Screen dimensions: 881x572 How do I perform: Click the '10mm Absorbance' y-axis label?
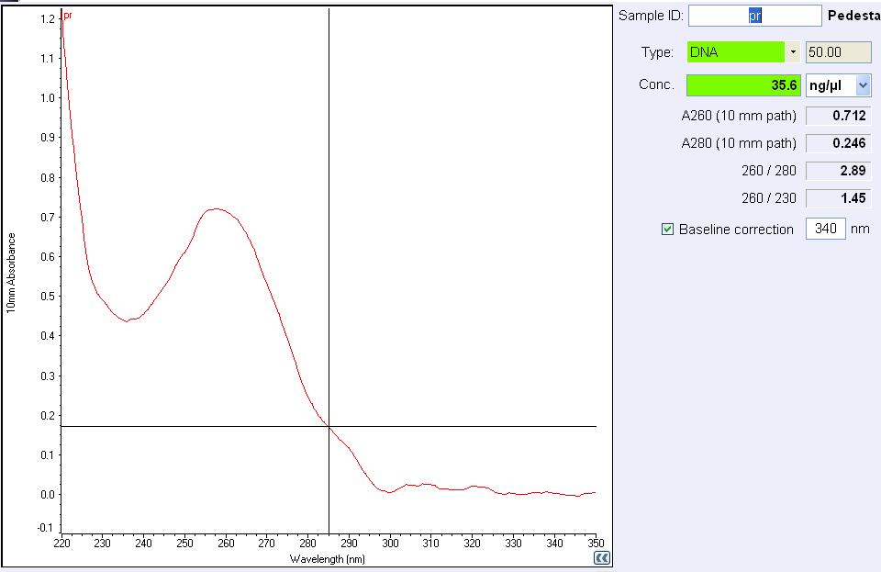coord(11,273)
